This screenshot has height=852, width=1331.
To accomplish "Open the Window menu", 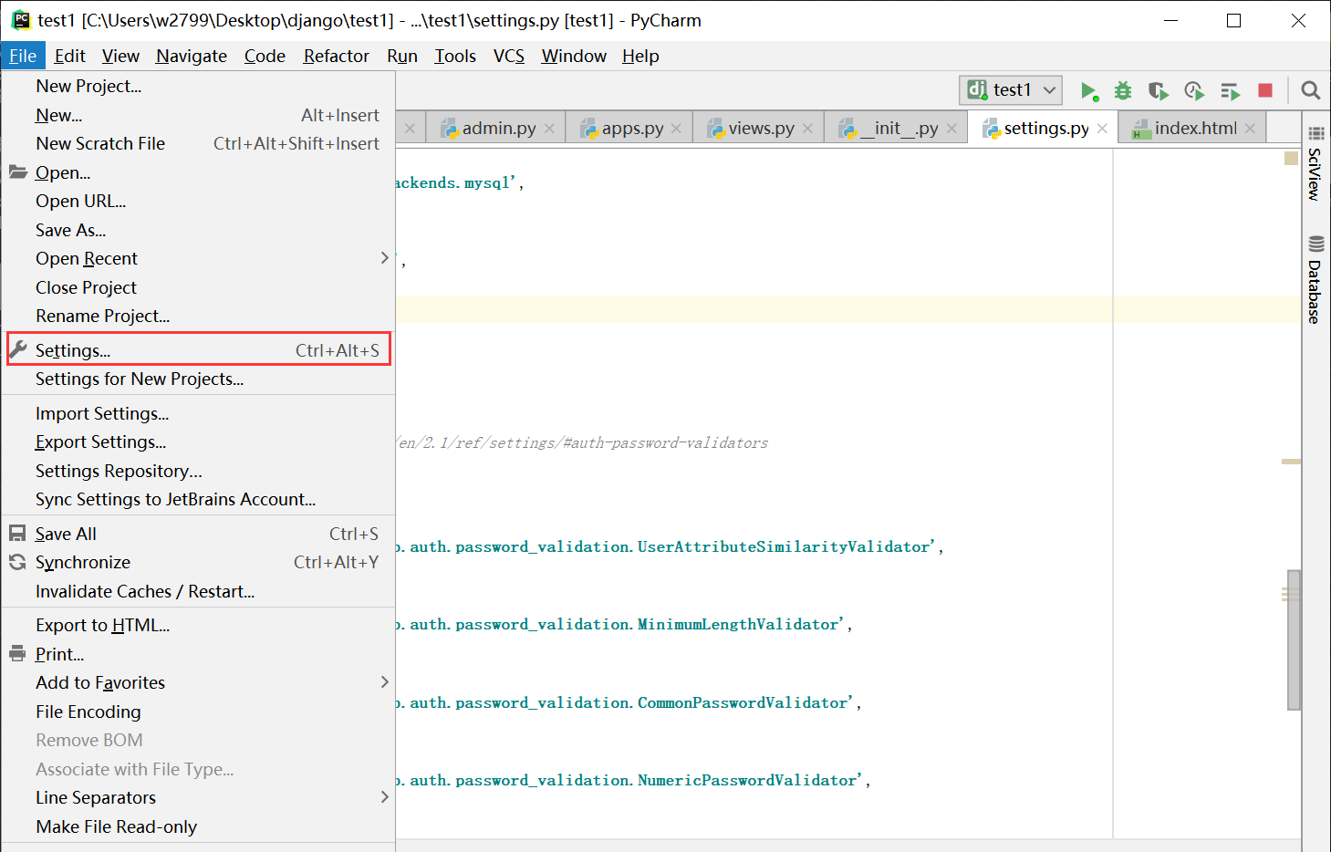I will point(574,56).
